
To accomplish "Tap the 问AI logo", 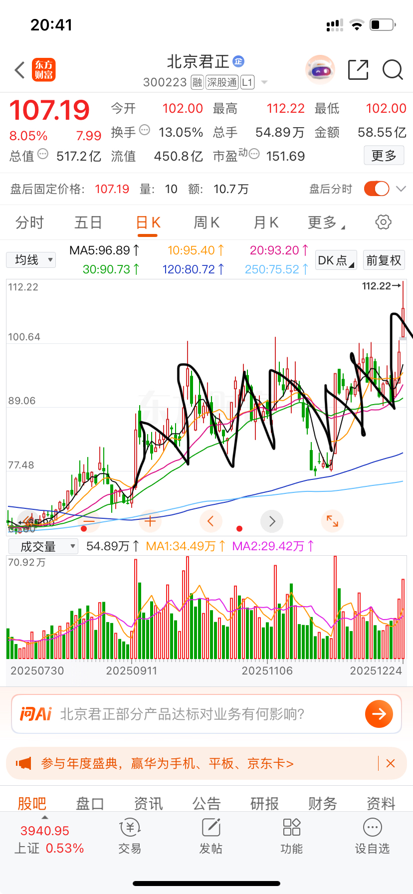I will click(x=35, y=714).
